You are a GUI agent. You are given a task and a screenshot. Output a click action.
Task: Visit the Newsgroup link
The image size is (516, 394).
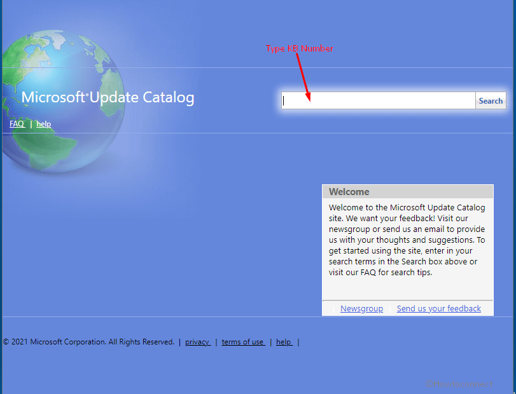coord(361,309)
